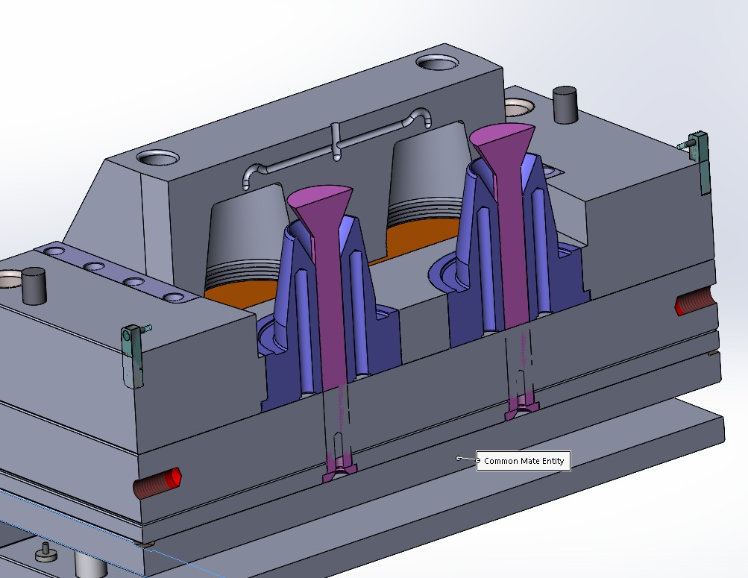Click the top-right dark cylindrical dowel pin
748x578 pixels.
[x=565, y=104]
